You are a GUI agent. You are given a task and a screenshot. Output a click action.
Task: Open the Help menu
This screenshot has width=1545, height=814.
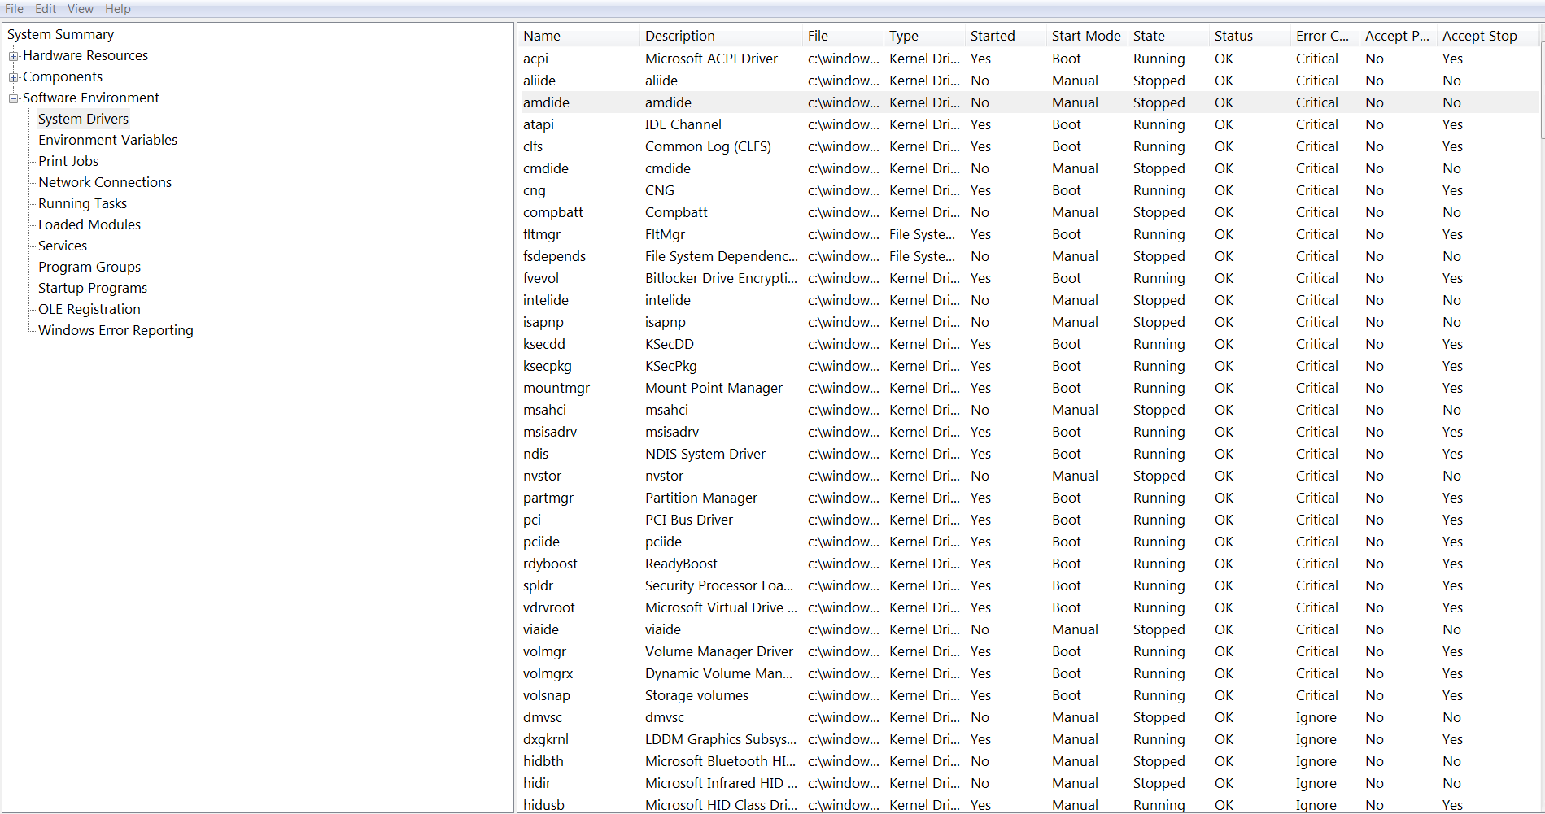117,8
